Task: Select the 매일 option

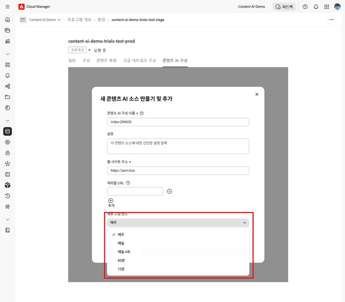Action: pos(178,243)
